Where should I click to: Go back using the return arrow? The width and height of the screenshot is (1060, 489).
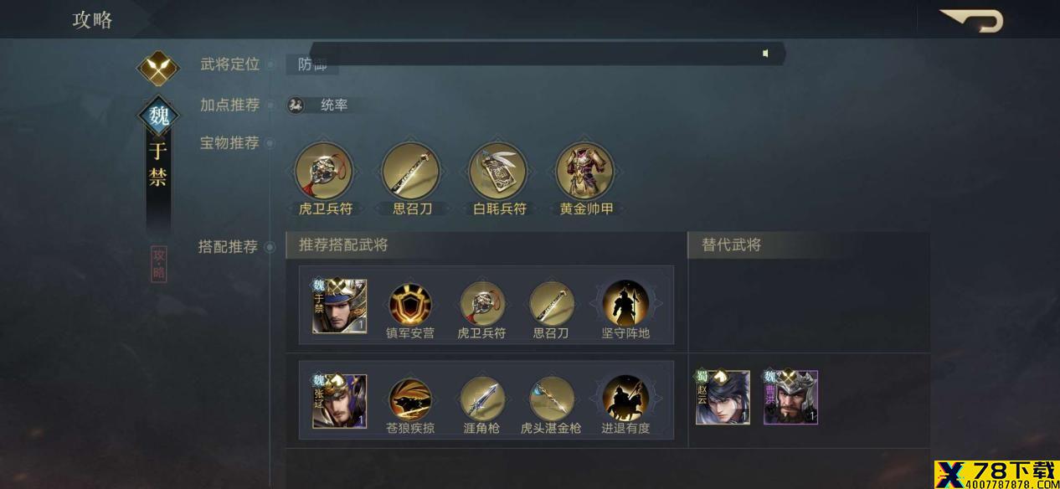pyautogui.click(x=971, y=20)
